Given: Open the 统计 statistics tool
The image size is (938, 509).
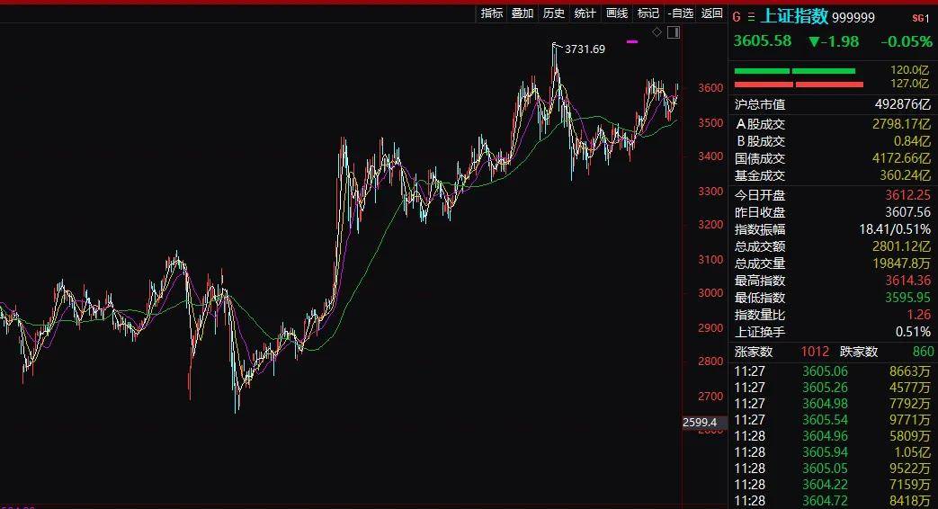Looking at the screenshot, I should coord(585,13).
